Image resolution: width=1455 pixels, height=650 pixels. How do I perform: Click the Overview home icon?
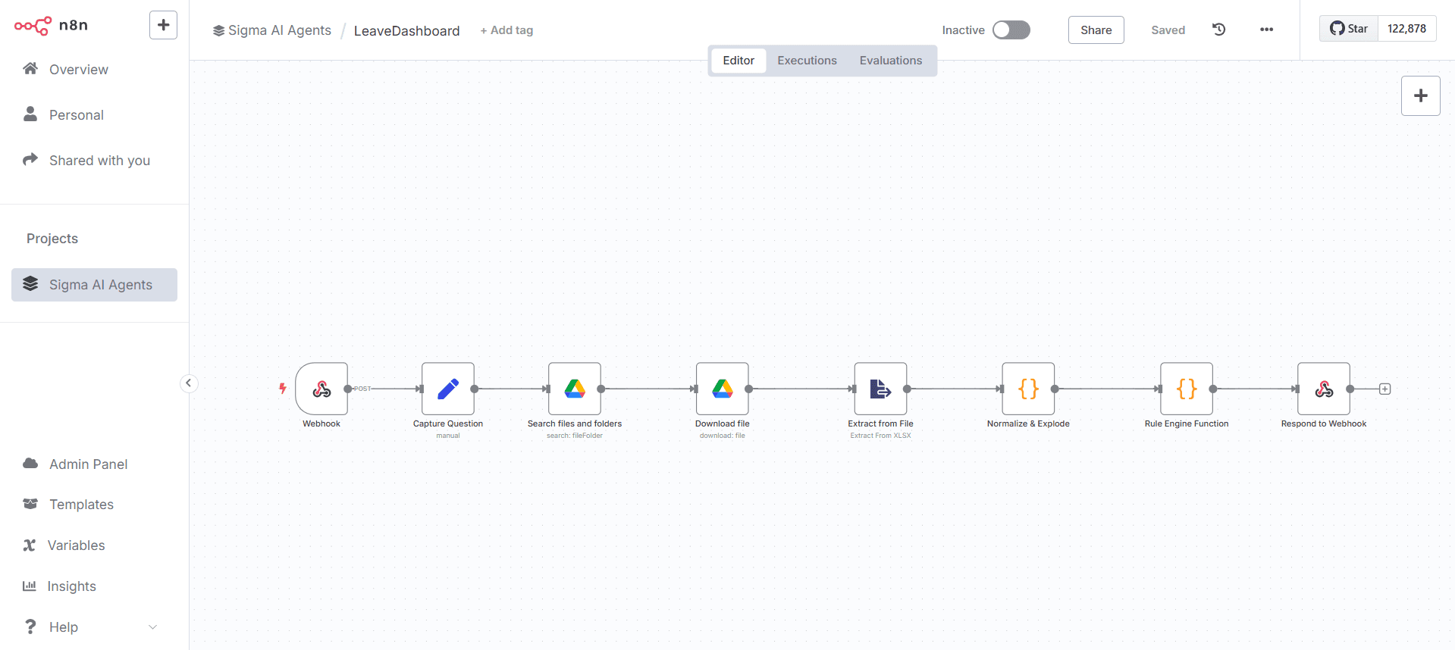point(30,69)
